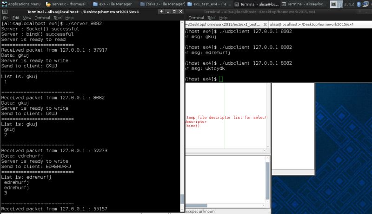Open File menu in front terminal
The image size is (372, 214).
click(x=6, y=18)
